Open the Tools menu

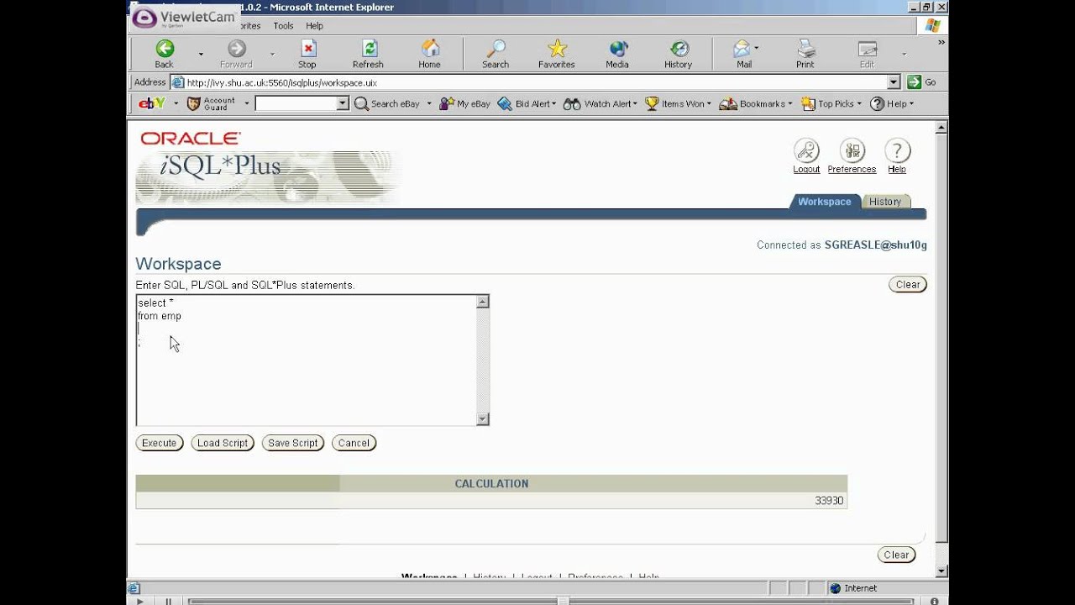(283, 26)
